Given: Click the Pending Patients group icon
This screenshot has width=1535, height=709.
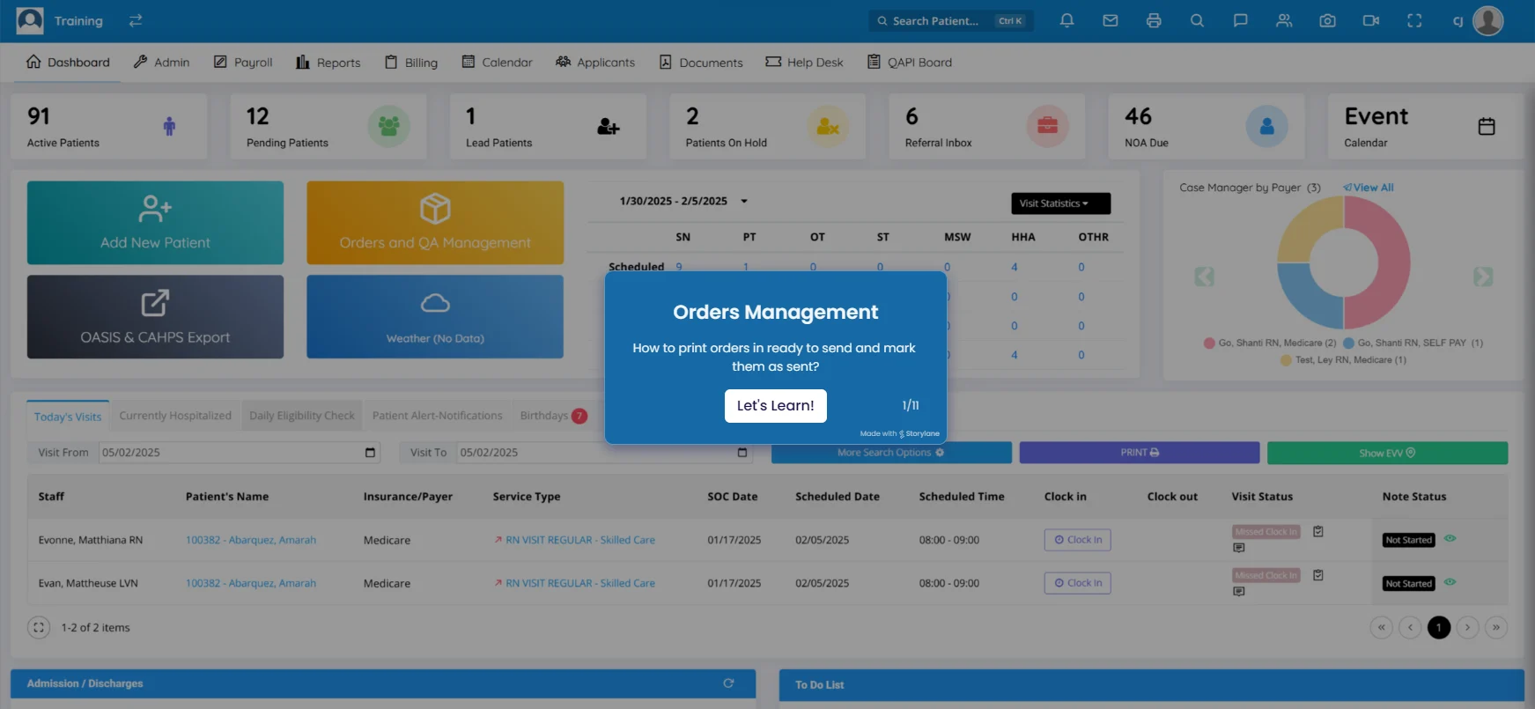Looking at the screenshot, I should tap(388, 126).
